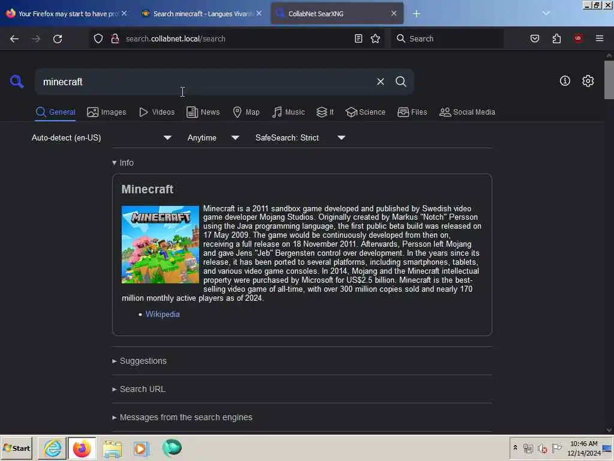Close the CollabNet SearXNG tab
Viewport: 614px width, 461px height.
click(393, 13)
